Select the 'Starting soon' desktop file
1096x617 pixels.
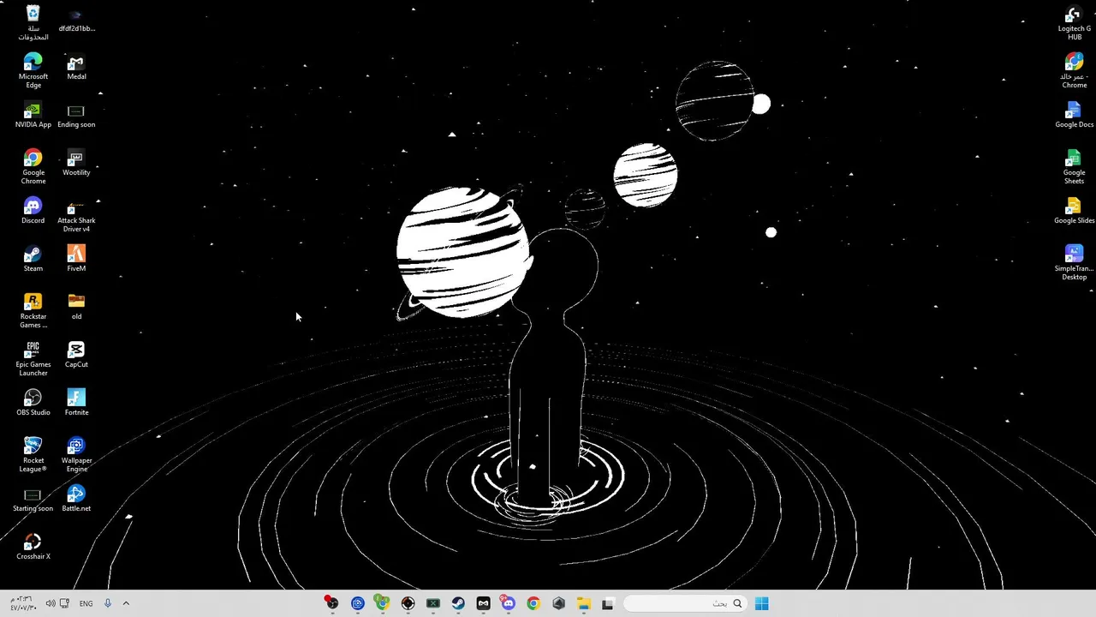coord(33,500)
